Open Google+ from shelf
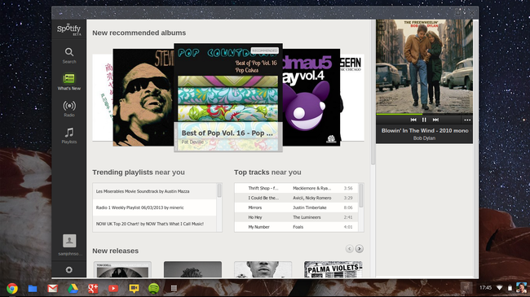The height and width of the screenshot is (297, 530). 93,288
